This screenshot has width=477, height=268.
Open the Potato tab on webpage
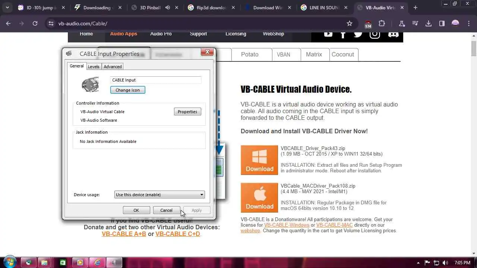(250, 54)
